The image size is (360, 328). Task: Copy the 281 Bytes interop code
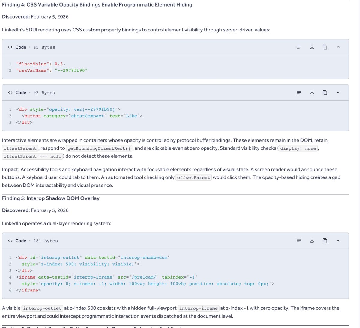(x=325, y=240)
